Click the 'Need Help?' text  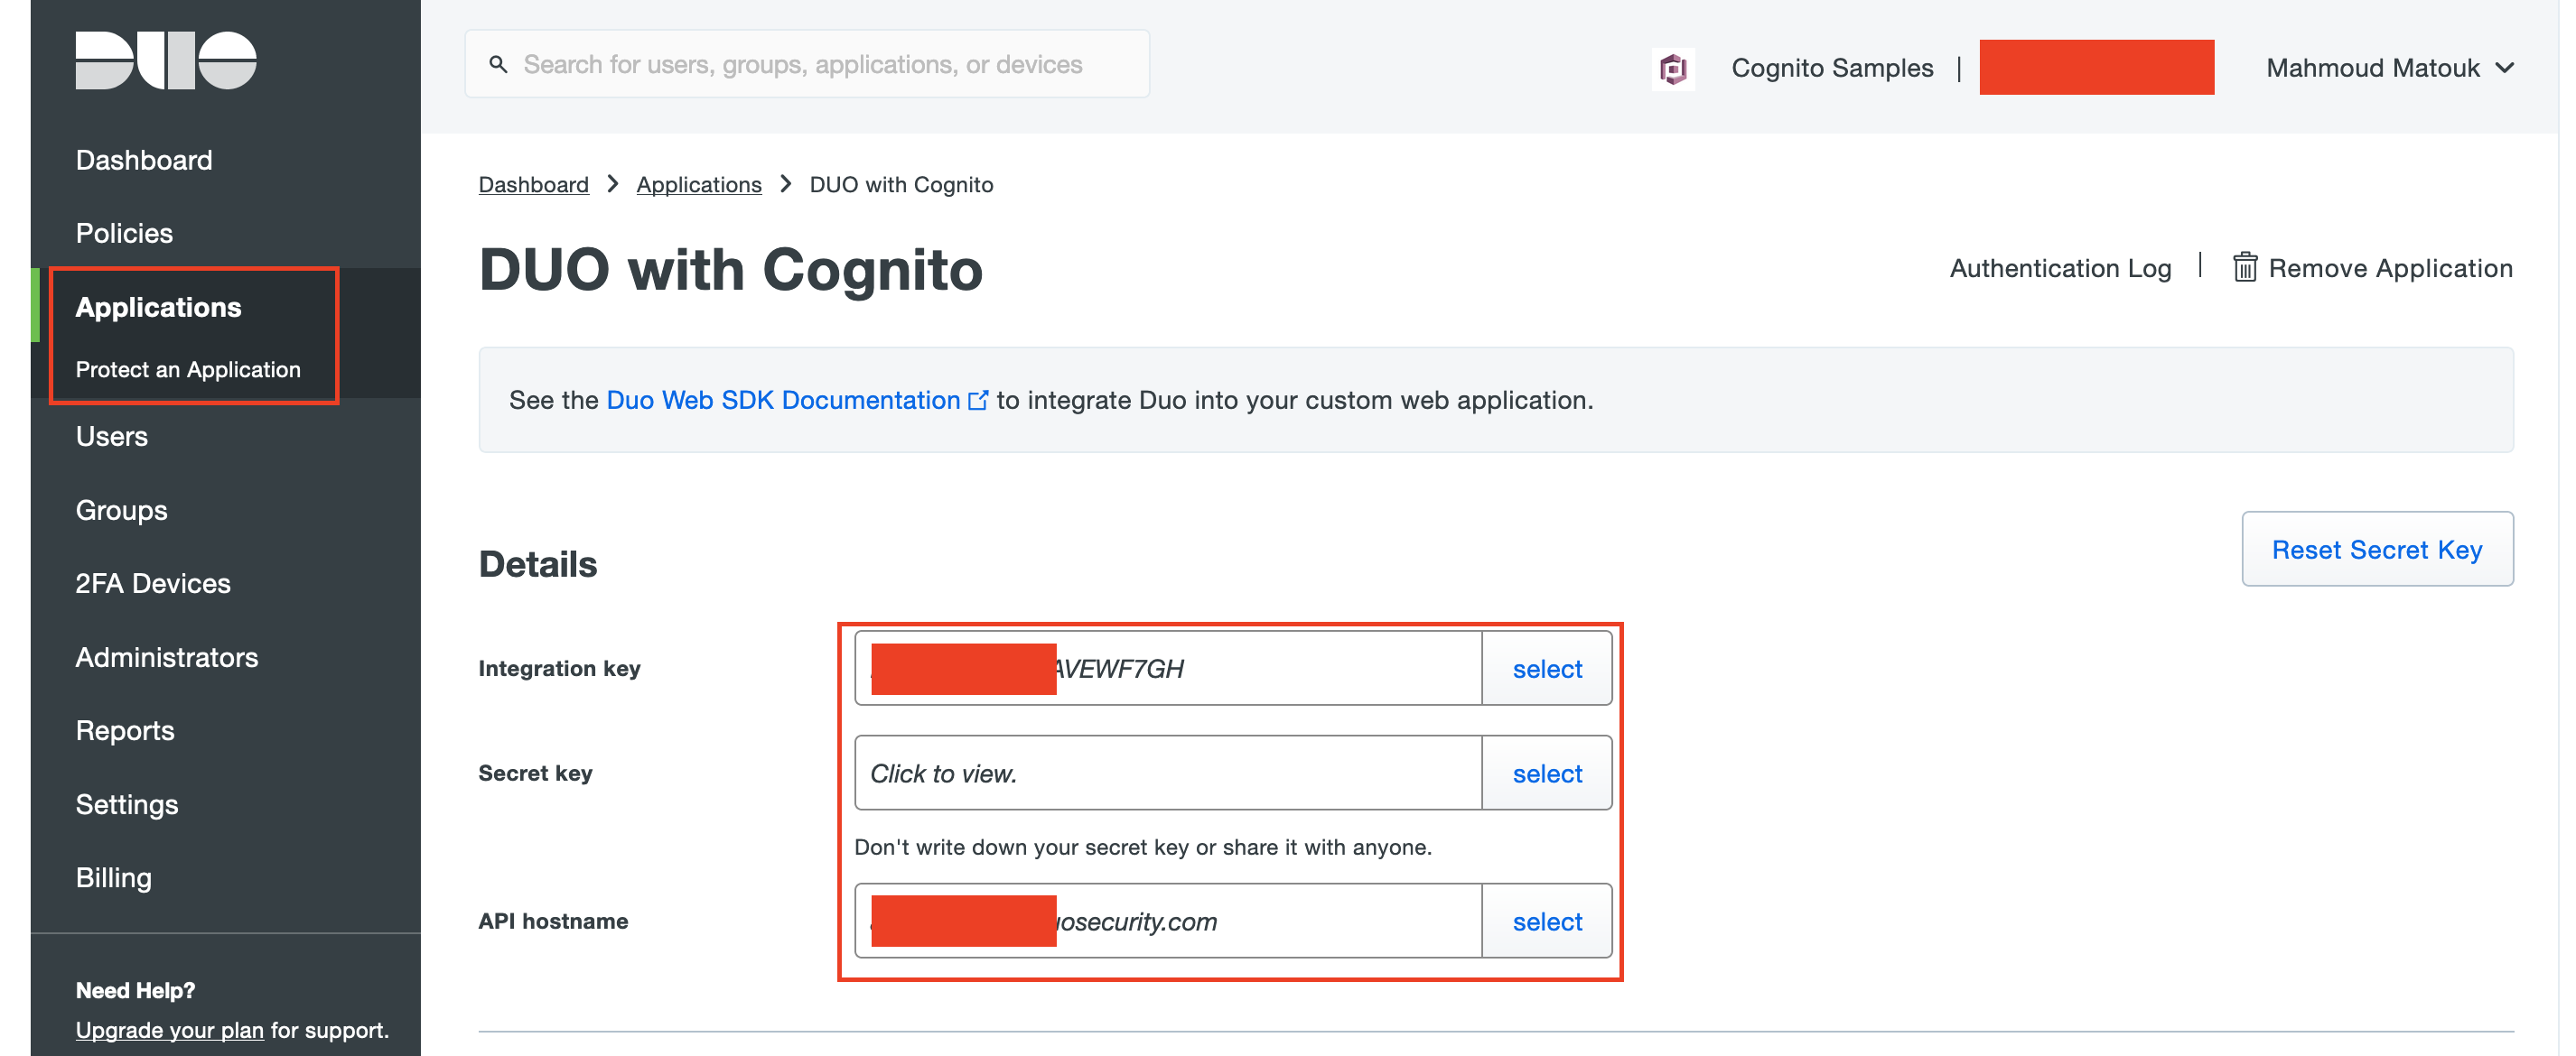point(135,990)
